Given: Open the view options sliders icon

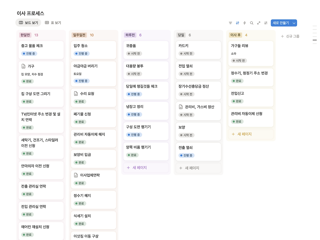Looking at the screenshot, I should click(265, 23).
